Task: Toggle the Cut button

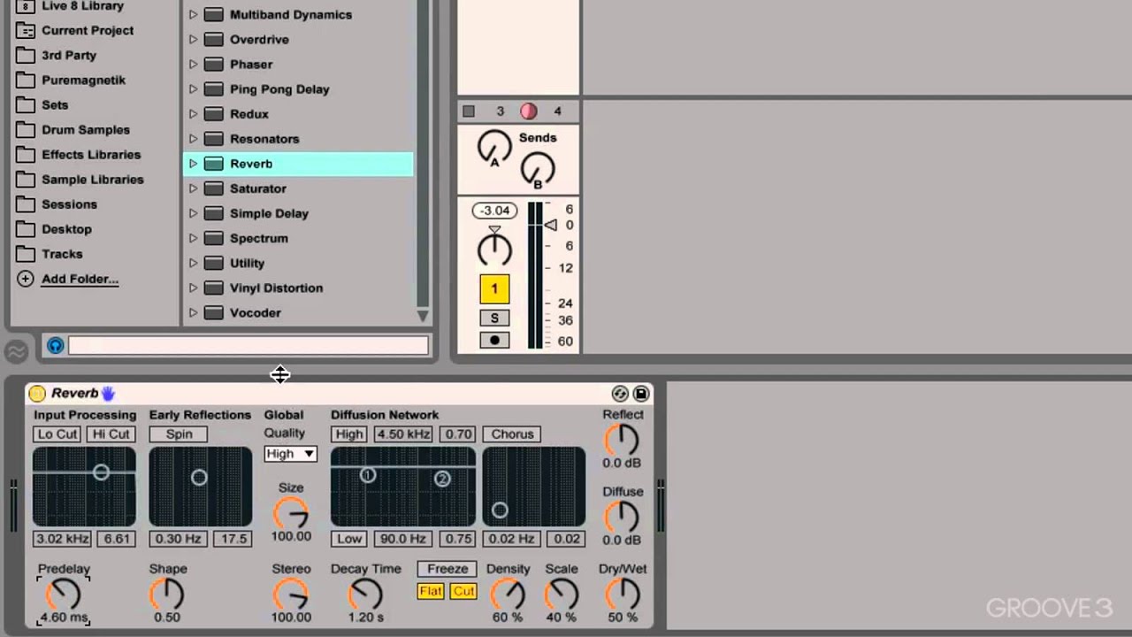Action: coord(463,591)
